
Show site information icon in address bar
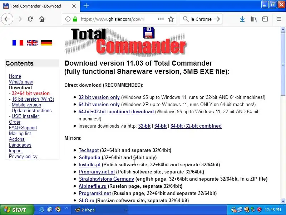pos(68,19)
